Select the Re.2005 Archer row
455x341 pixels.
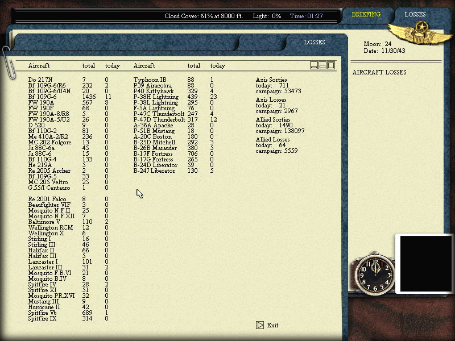click(x=68, y=171)
